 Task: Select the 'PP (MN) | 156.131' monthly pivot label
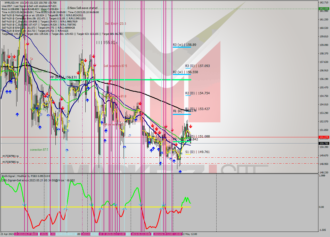pos(63,77)
